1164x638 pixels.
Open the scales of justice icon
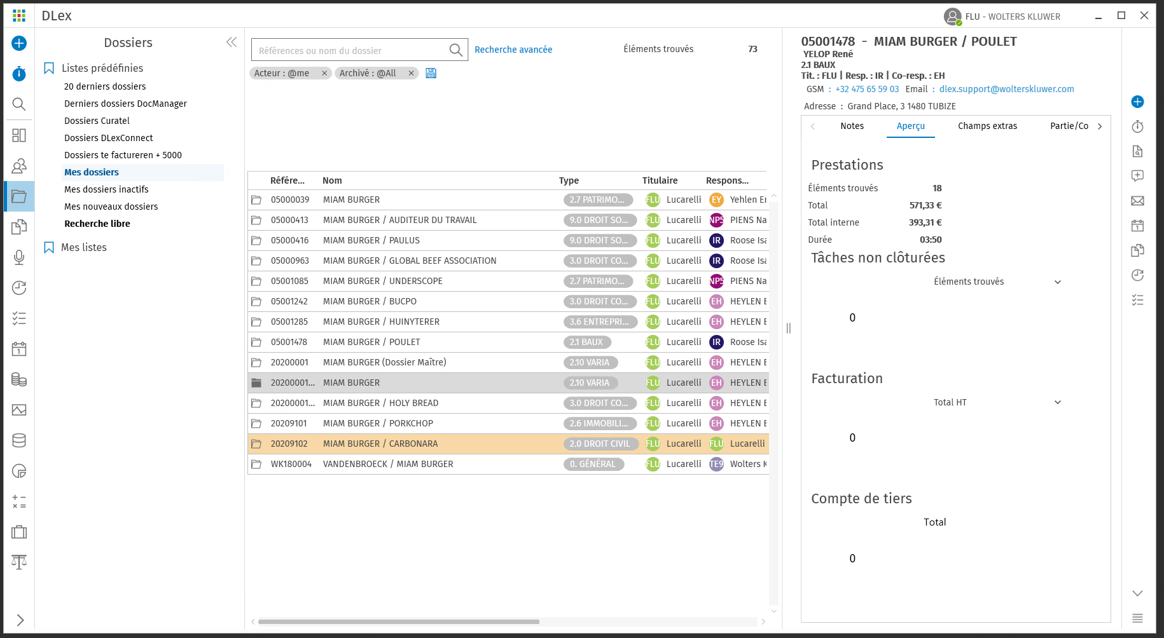pyautogui.click(x=19, y=562)
